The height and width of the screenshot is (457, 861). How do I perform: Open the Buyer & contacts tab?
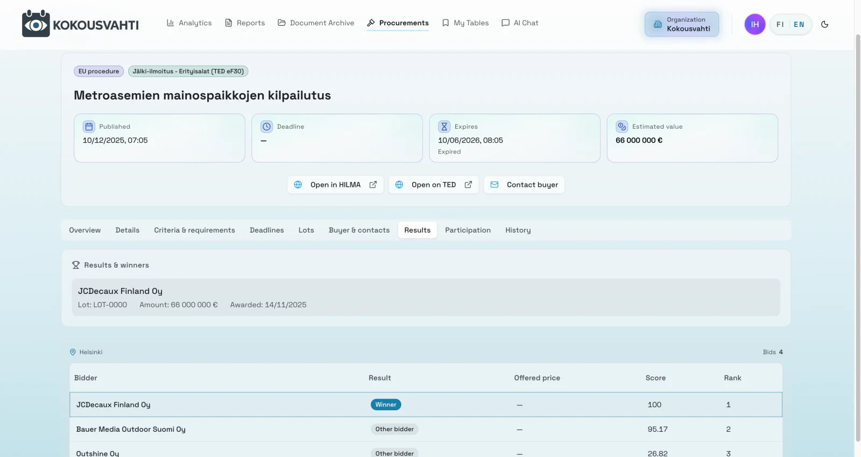[x=359, y=230]
